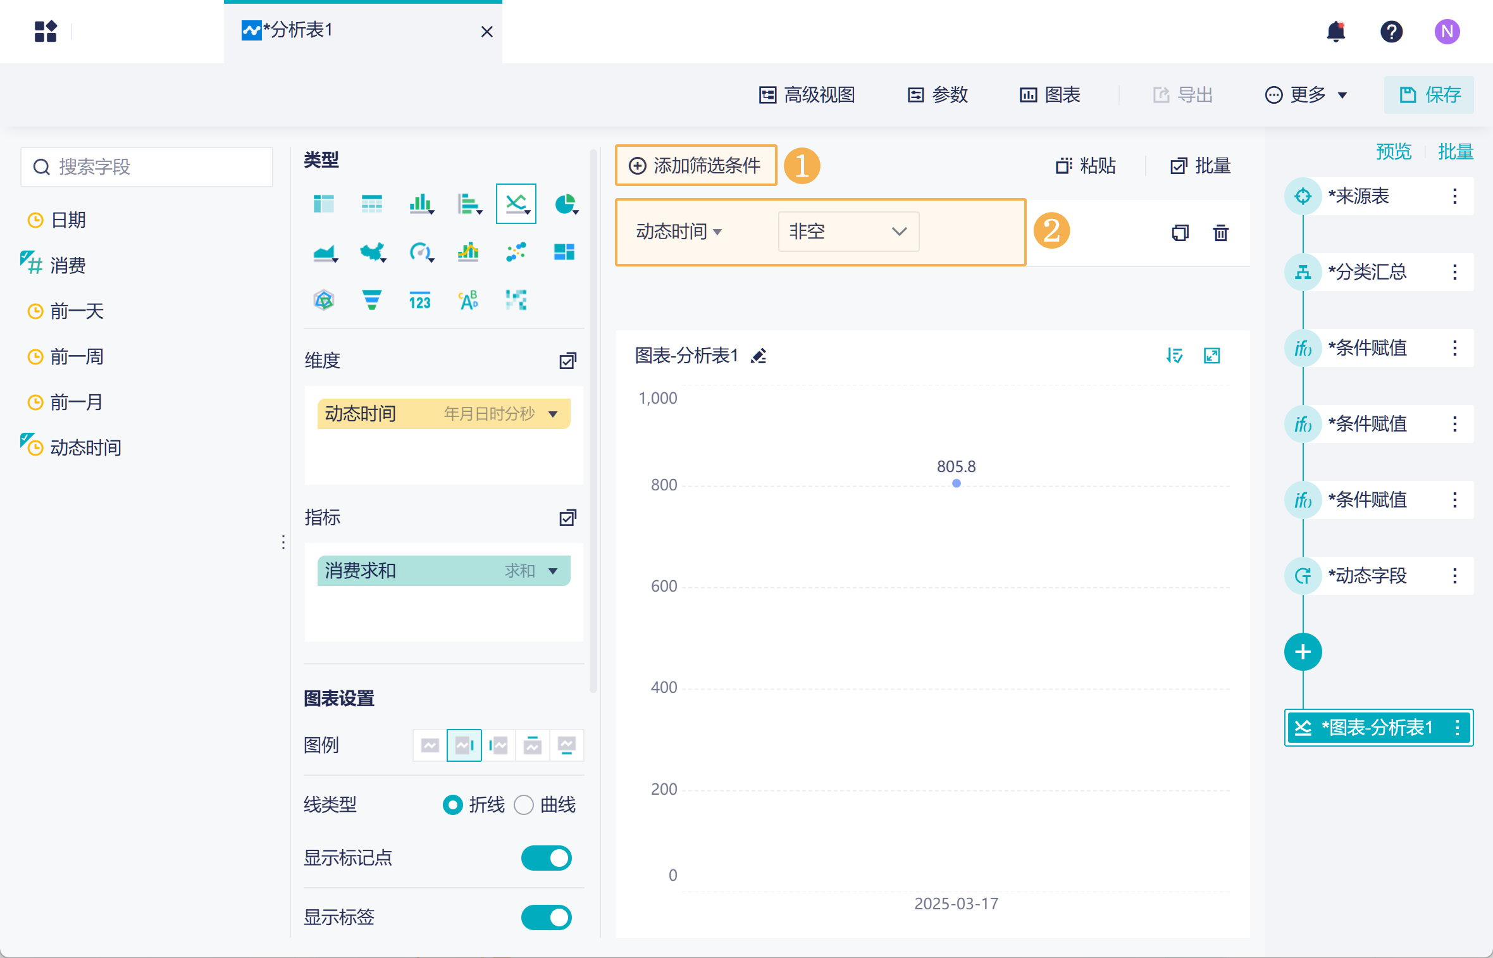Click the 添加筛选条件 button
The image size is (1493, 958).
[x=696, y=166]
